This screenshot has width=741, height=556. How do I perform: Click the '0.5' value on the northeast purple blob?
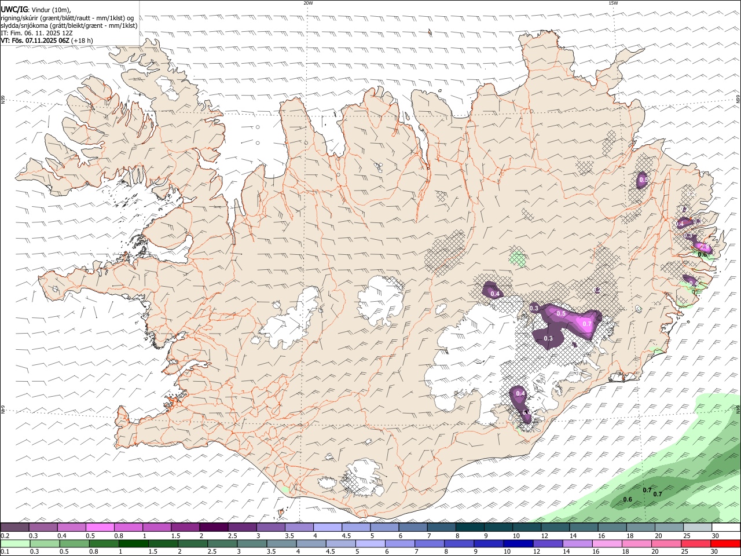tap(643, 181)
